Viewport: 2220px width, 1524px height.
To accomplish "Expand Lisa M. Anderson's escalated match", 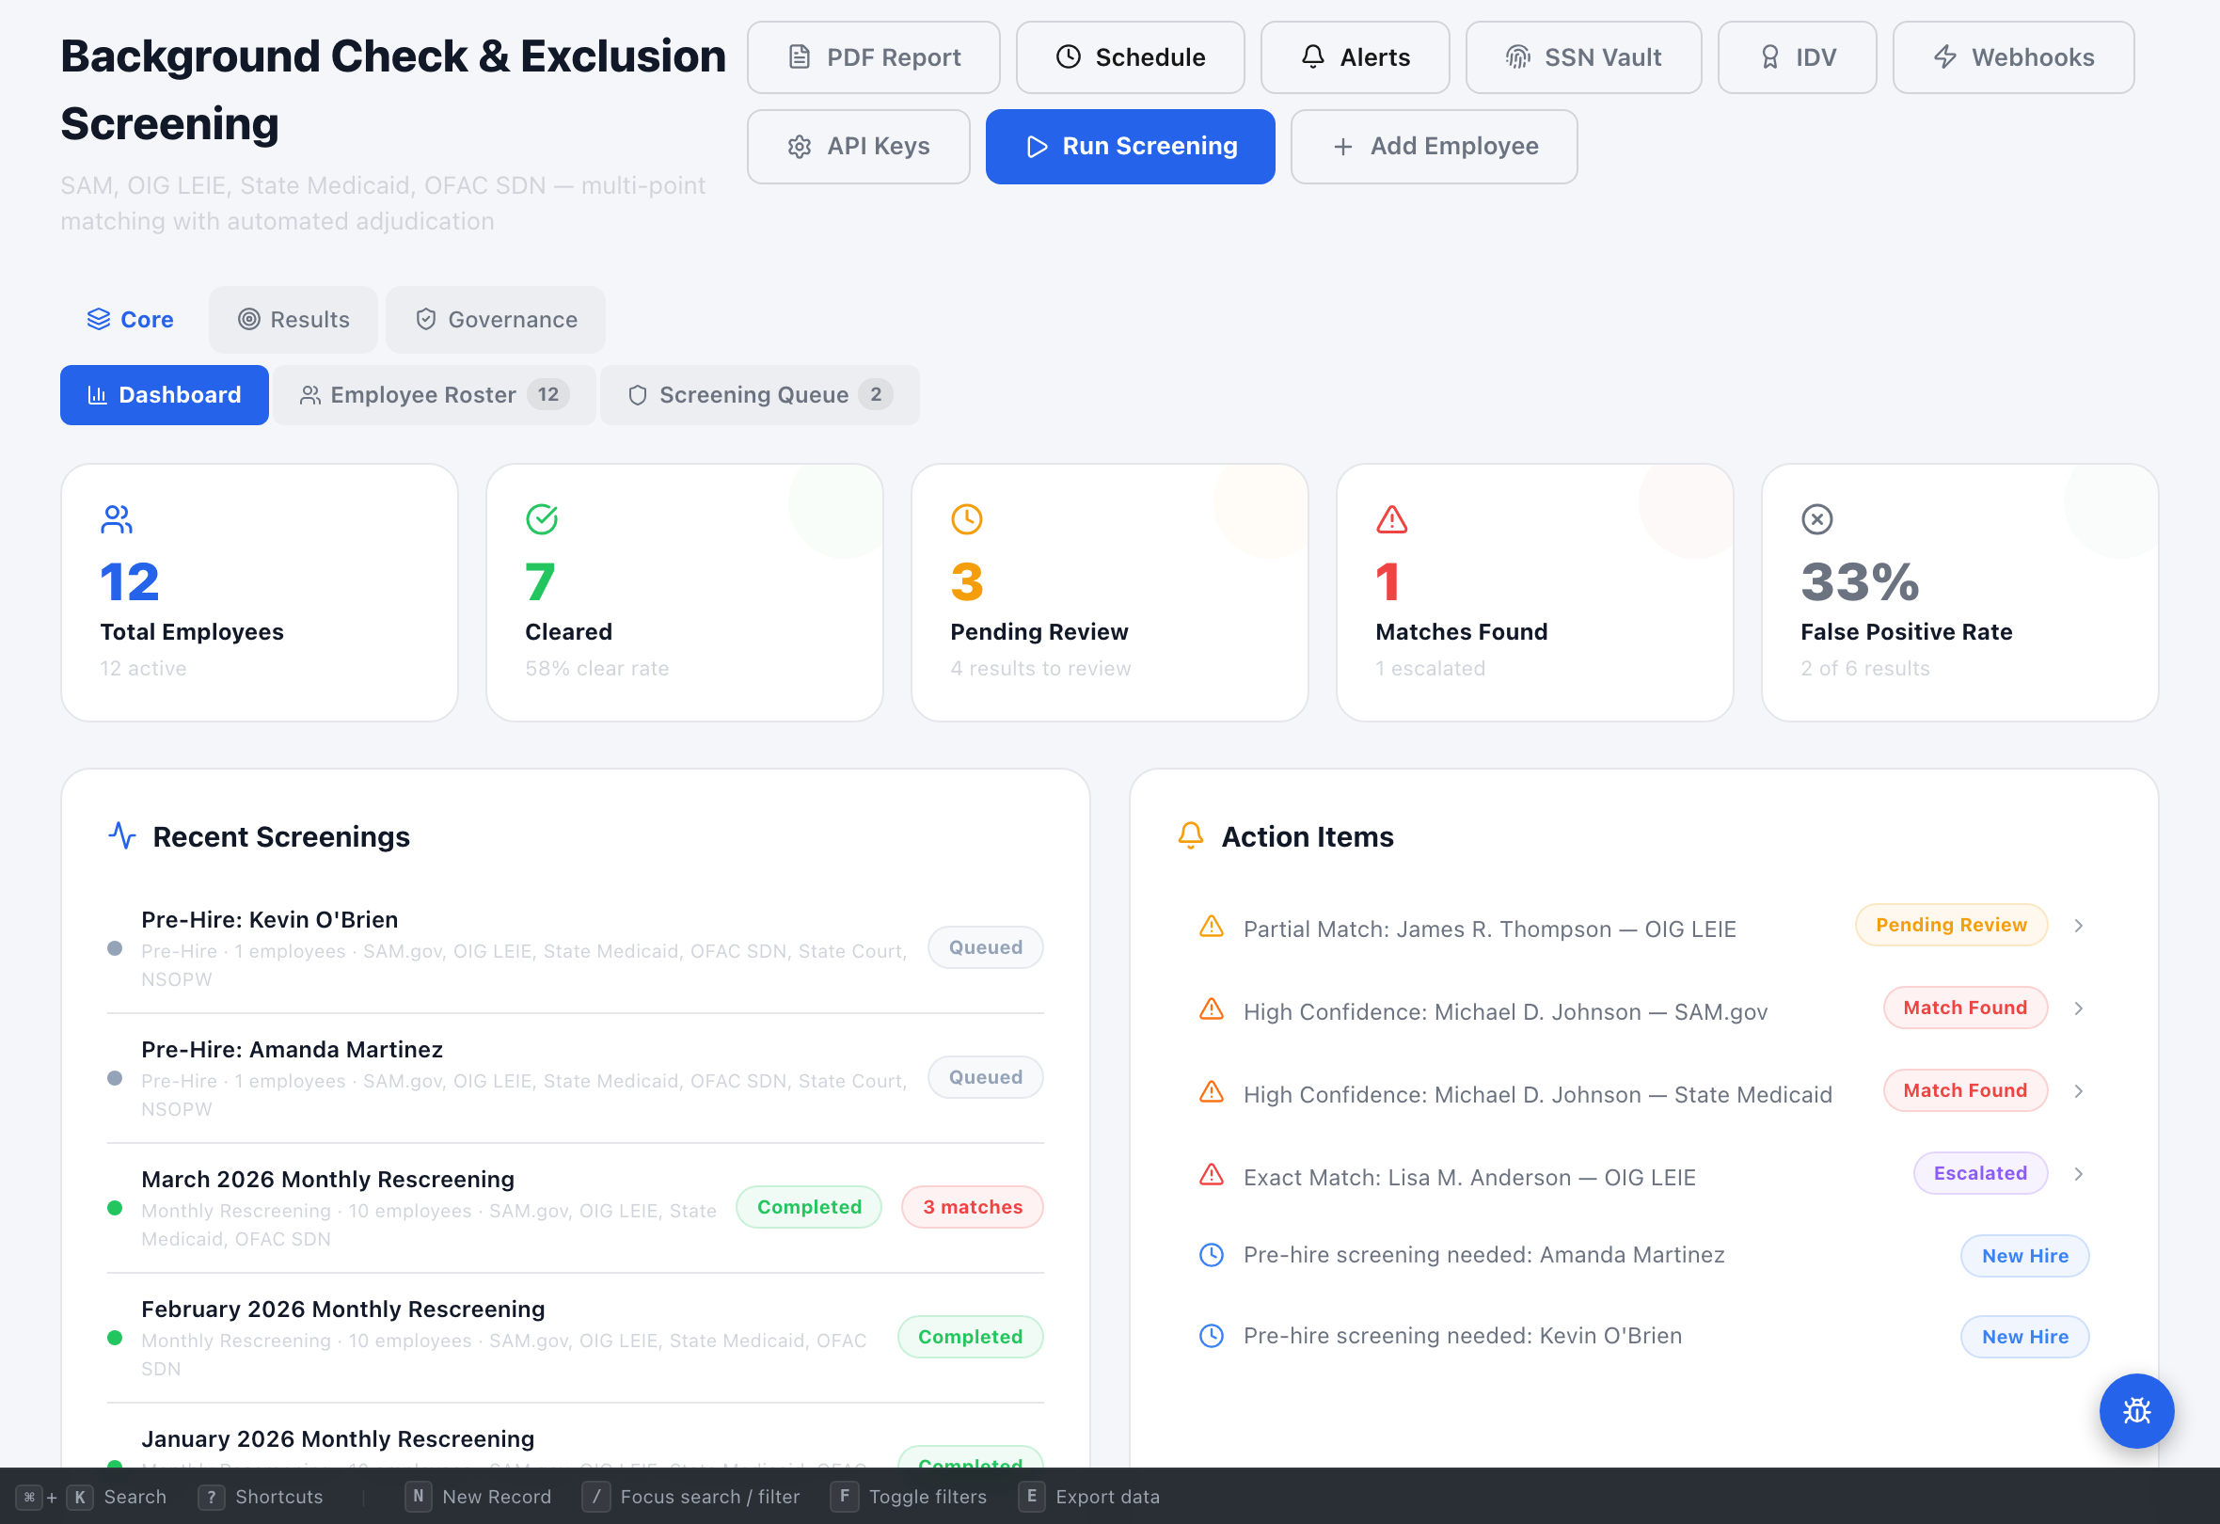I will click(x=2081, y=1174).
